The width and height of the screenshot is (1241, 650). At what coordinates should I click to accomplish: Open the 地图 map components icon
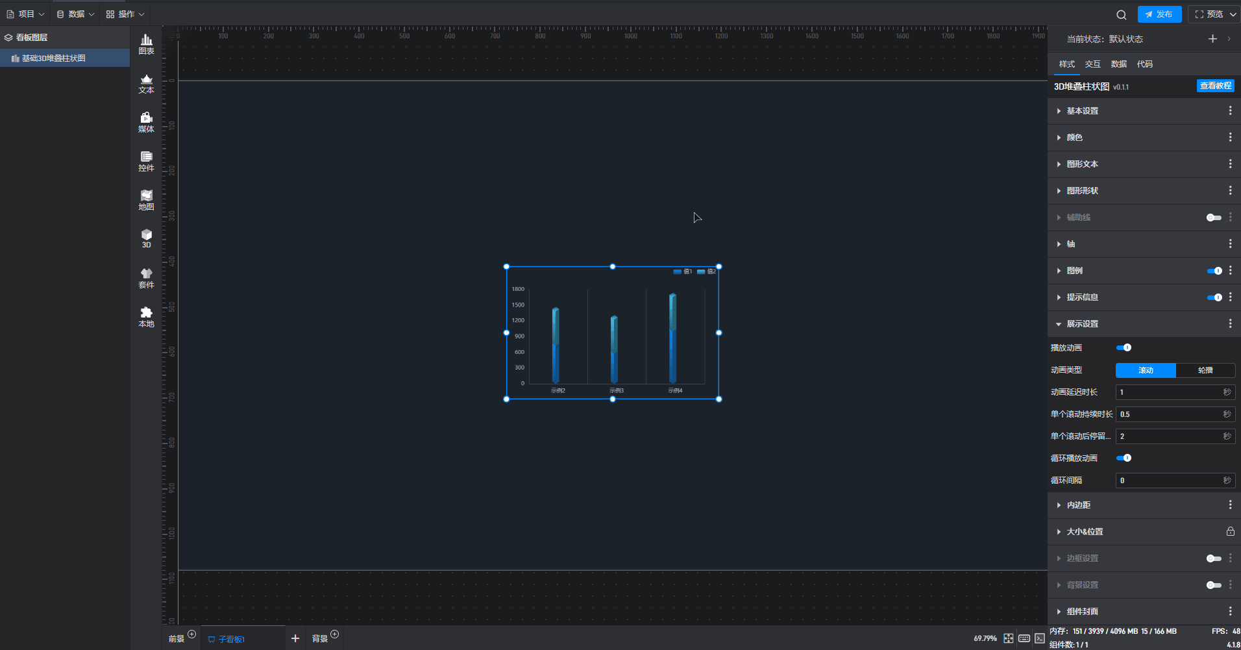(146, 200)
